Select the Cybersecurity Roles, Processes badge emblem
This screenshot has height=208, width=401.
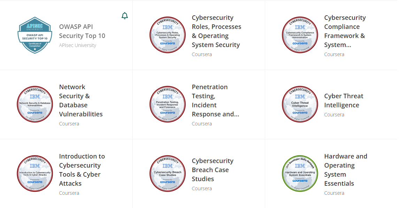(168, 35)
